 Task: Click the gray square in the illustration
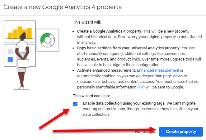[10, 52]
